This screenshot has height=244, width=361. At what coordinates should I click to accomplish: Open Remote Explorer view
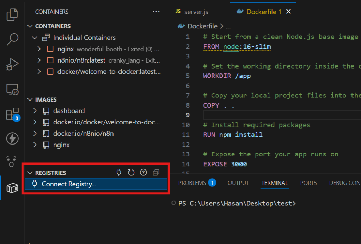point(12,89)
